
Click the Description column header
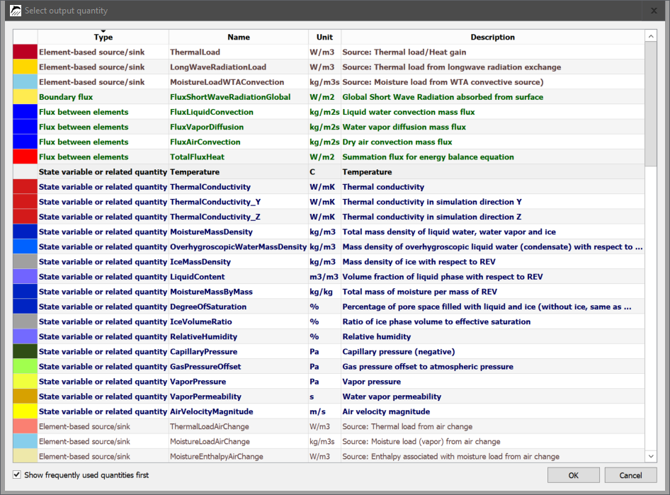(x=493, y=37)
